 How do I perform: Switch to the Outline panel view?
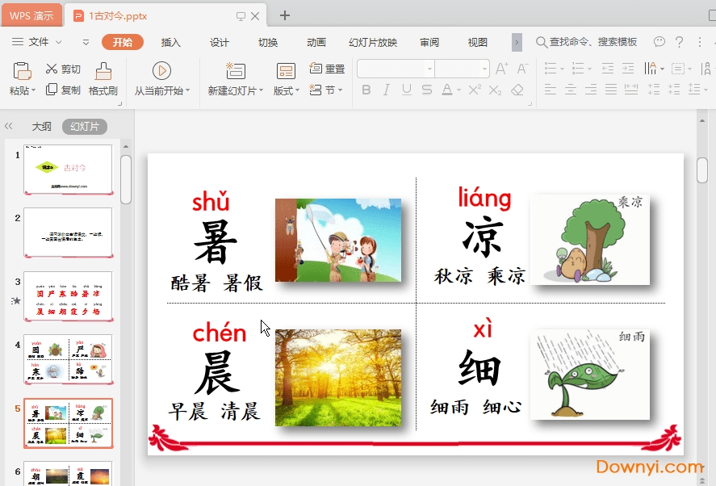(x=42, y=127)
